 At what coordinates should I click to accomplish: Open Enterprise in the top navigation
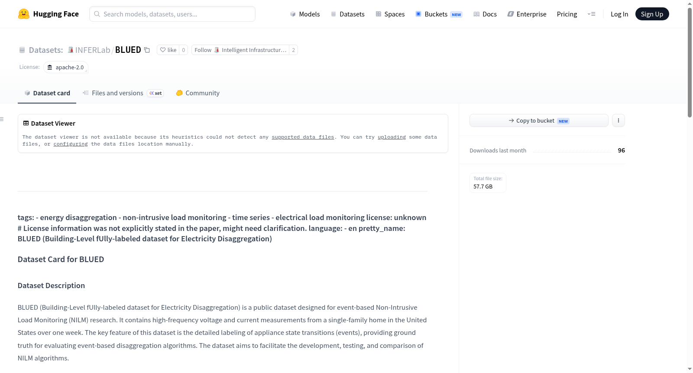[527, 14]
